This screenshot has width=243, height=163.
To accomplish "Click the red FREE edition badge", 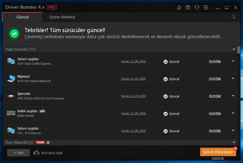I will [x=52, y=7].
